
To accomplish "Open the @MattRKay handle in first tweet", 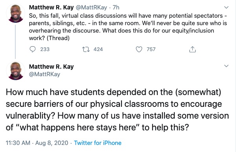I will coord(91,7).
